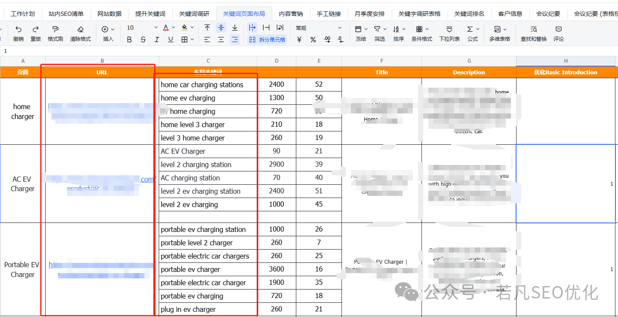The height and width of the screenshot is (317, 618).
Task: Click the 多维表格 button
Action: 500,34
